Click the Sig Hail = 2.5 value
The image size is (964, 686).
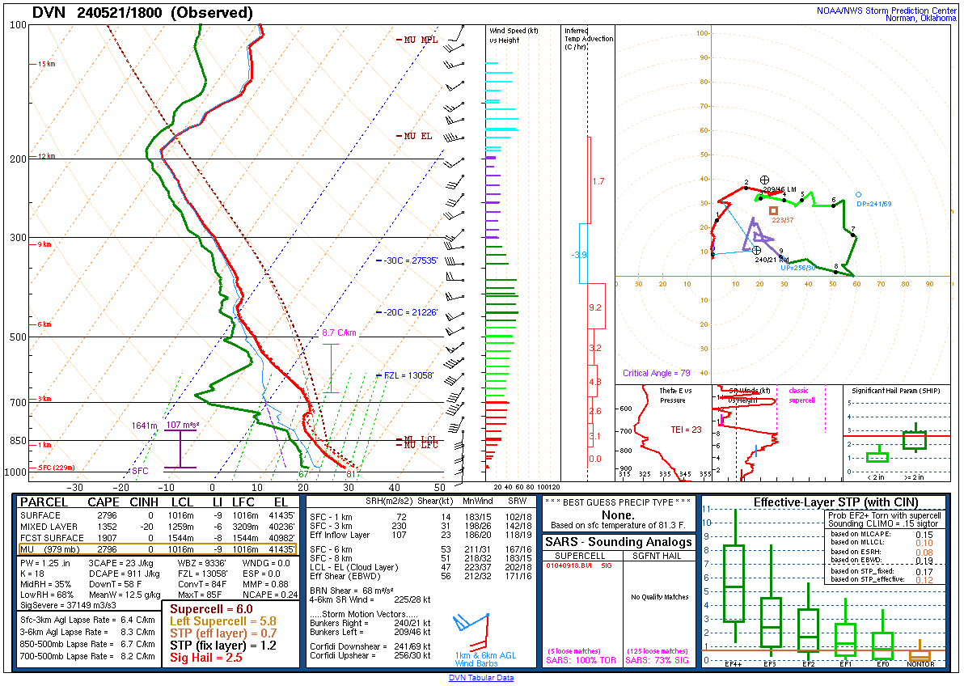[205, 658]
